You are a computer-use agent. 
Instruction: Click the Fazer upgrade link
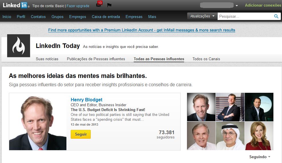coord(78,6)
